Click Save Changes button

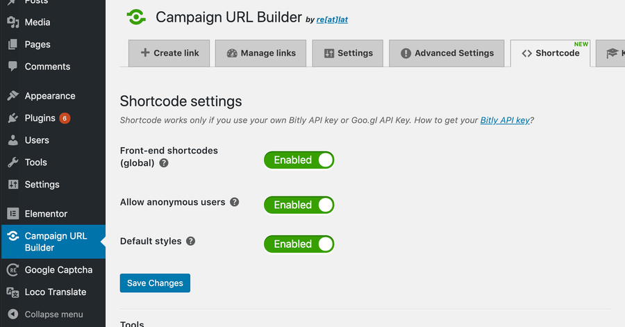(155, 283)
